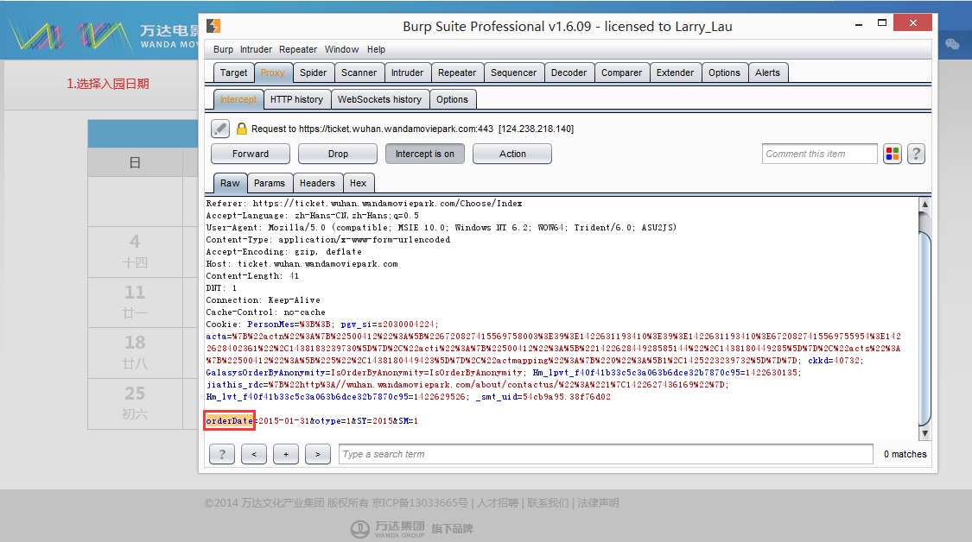Click the search help question mark button
The image size is (972, 542).
tap(222, 454)
